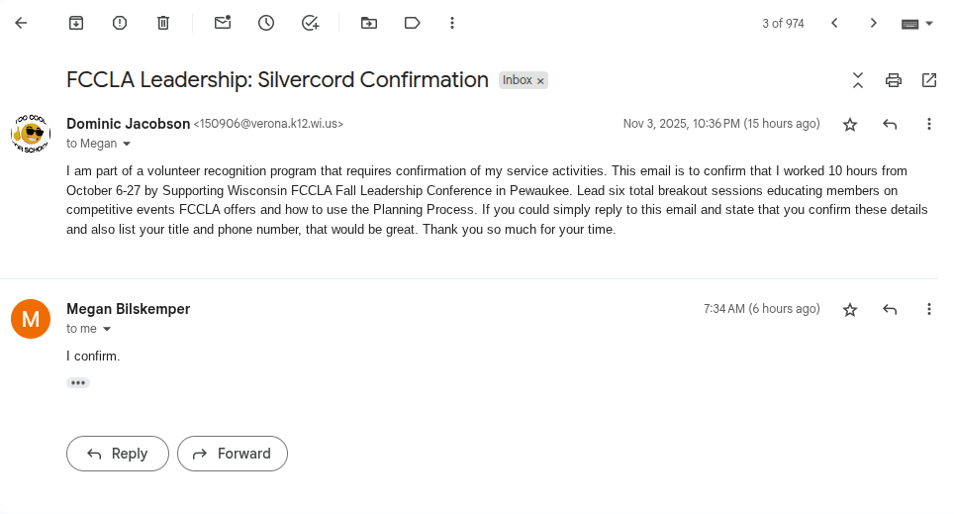The image size is (954, 514).
Task: Archive this email conversation
Action: [76, 23]
